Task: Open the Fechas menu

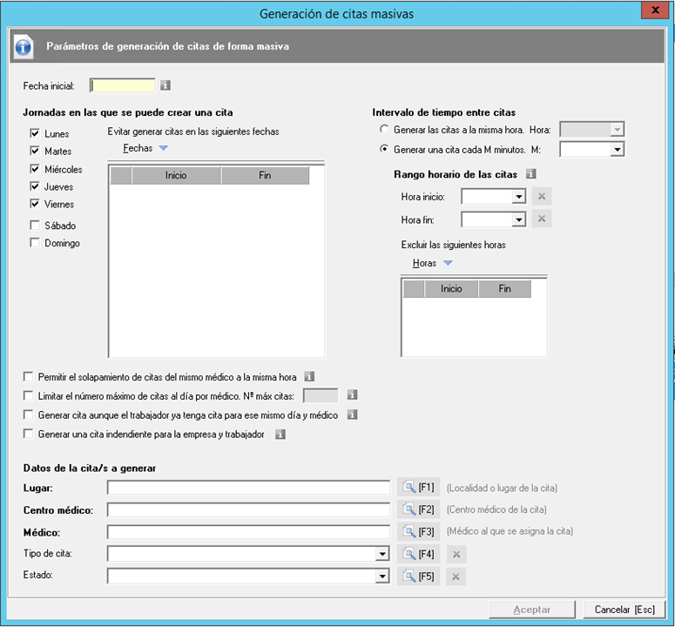Action: [145, 148]
